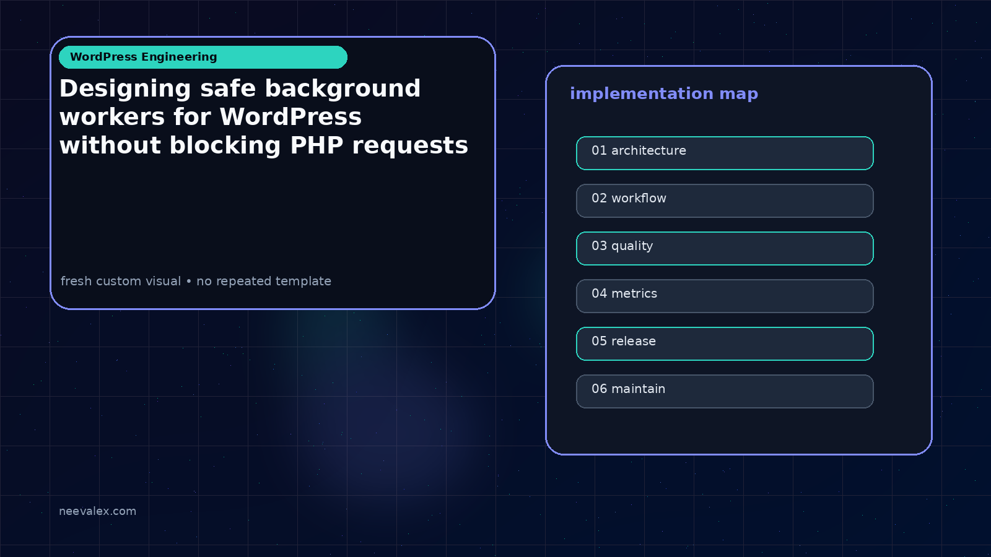Open the 05 release step
991x557 pixels.
point(725,343)
